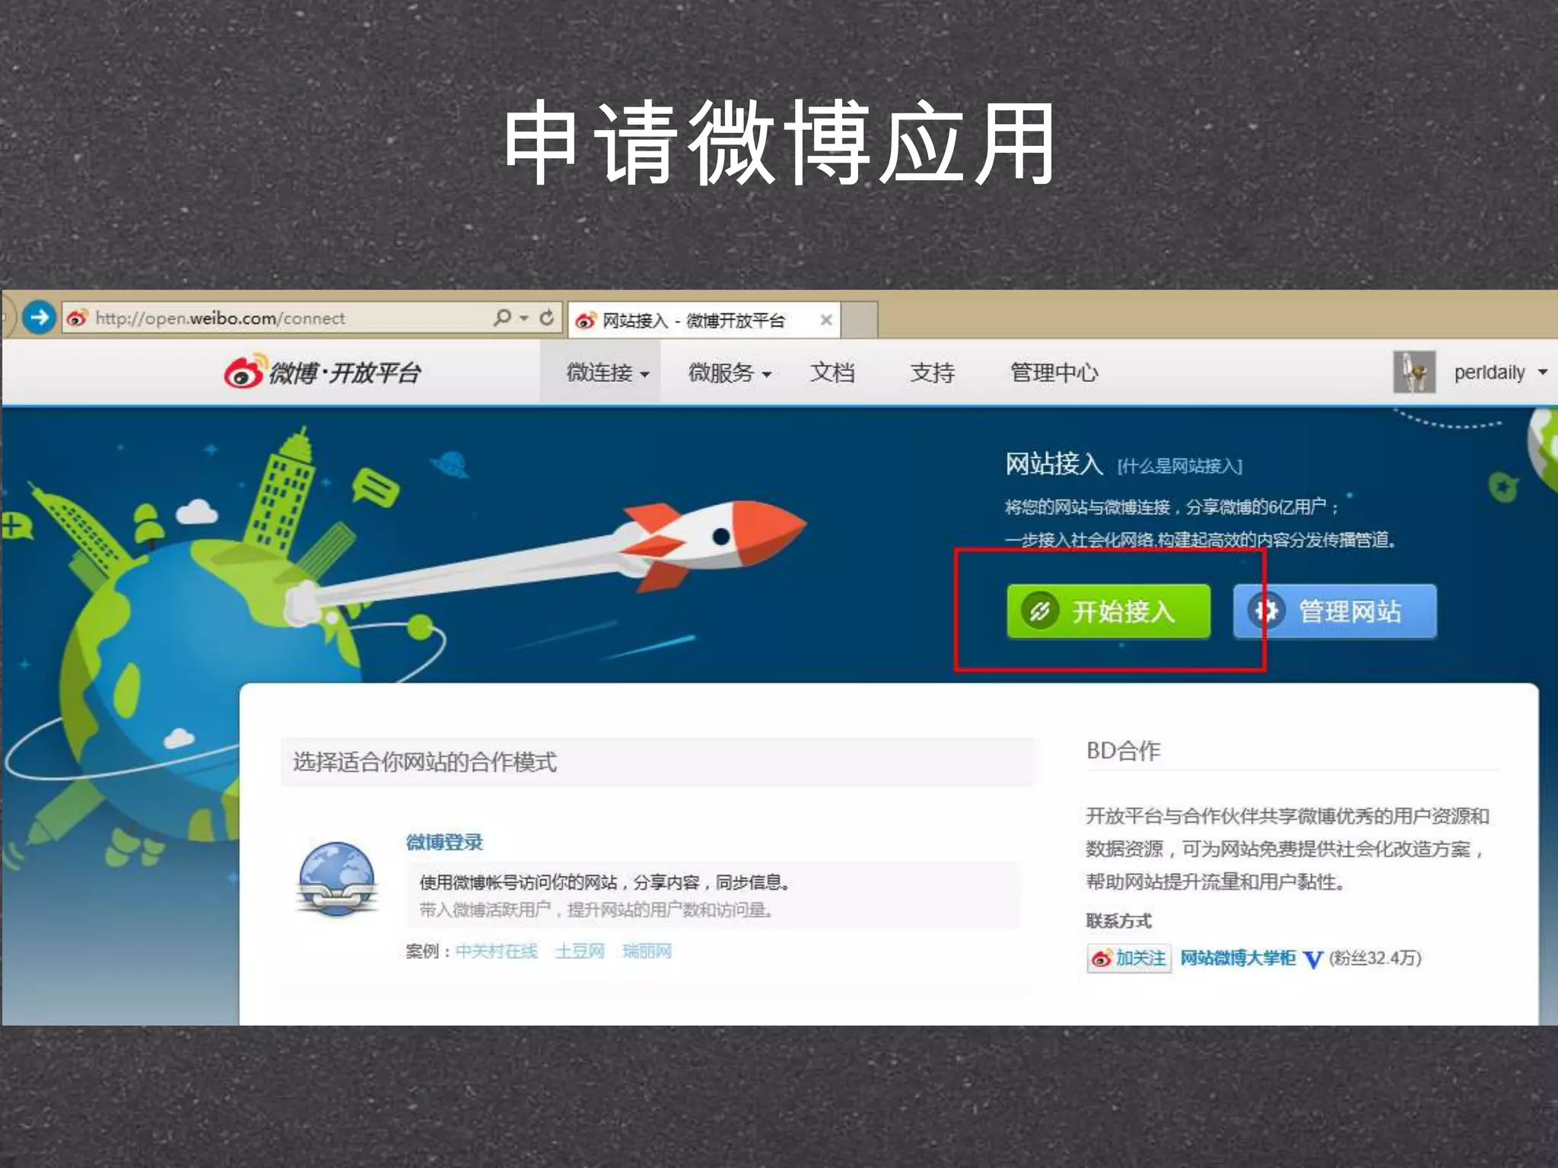Close the 网站接入 browser tab
This screenshot has height=1168, width=1558.
pos(825,320)
